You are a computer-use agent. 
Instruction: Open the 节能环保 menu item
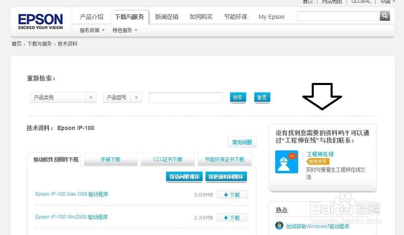(235, 17)
